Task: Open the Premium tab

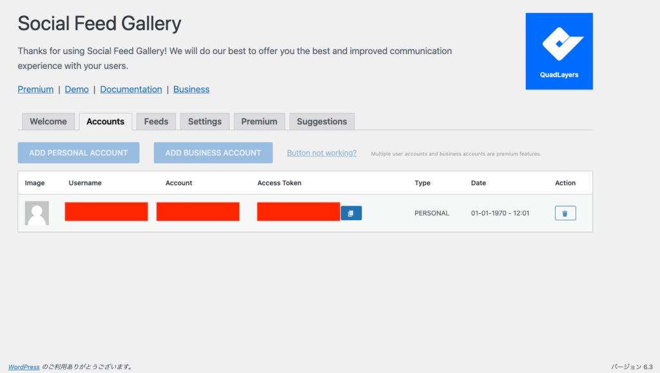Action: (x=259, y=121)
